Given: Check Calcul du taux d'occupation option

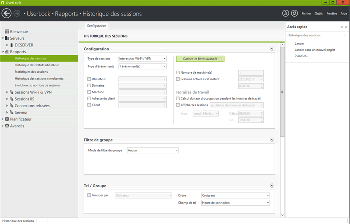Looking at the screenshot, I should [178, 98].
